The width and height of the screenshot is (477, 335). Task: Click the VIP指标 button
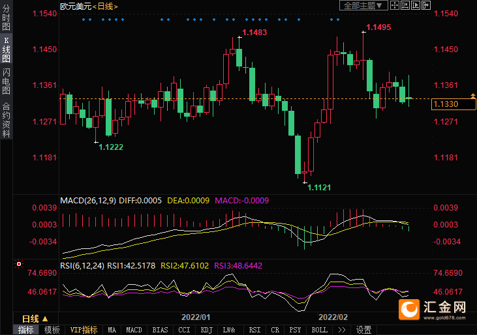(84, 330)
